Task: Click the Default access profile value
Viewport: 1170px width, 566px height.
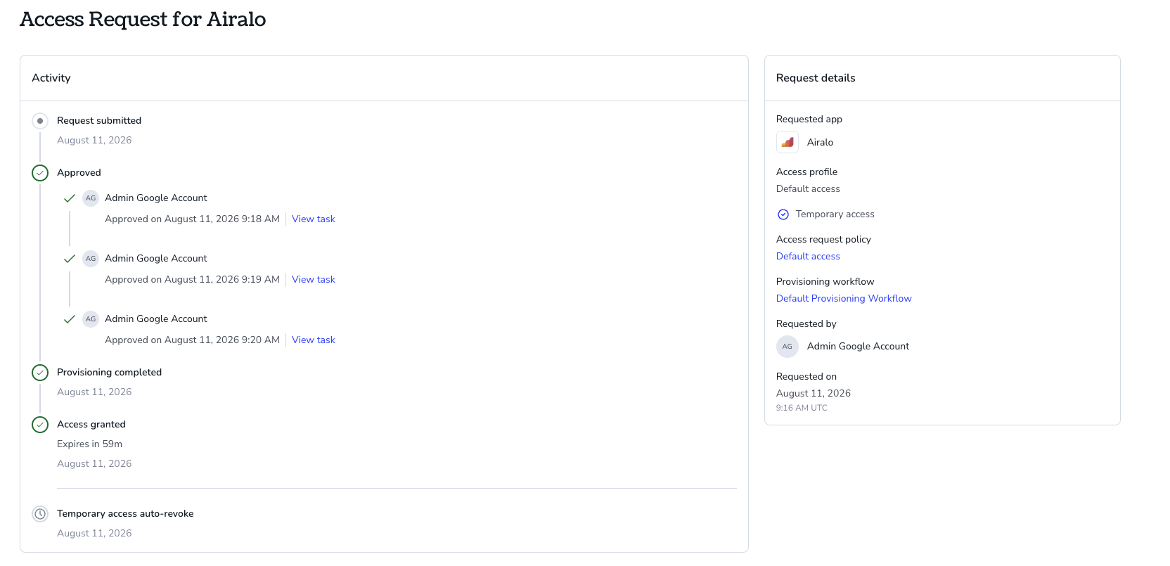Action: point(808,189)
